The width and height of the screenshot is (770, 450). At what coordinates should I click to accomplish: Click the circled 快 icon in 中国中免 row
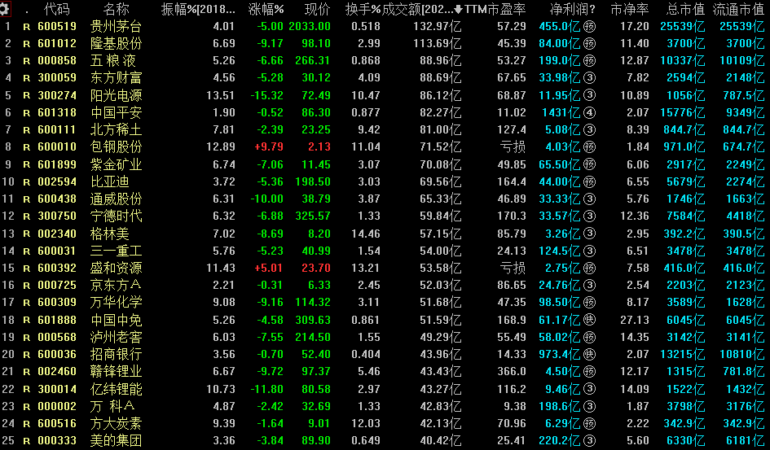click(589, 320)
